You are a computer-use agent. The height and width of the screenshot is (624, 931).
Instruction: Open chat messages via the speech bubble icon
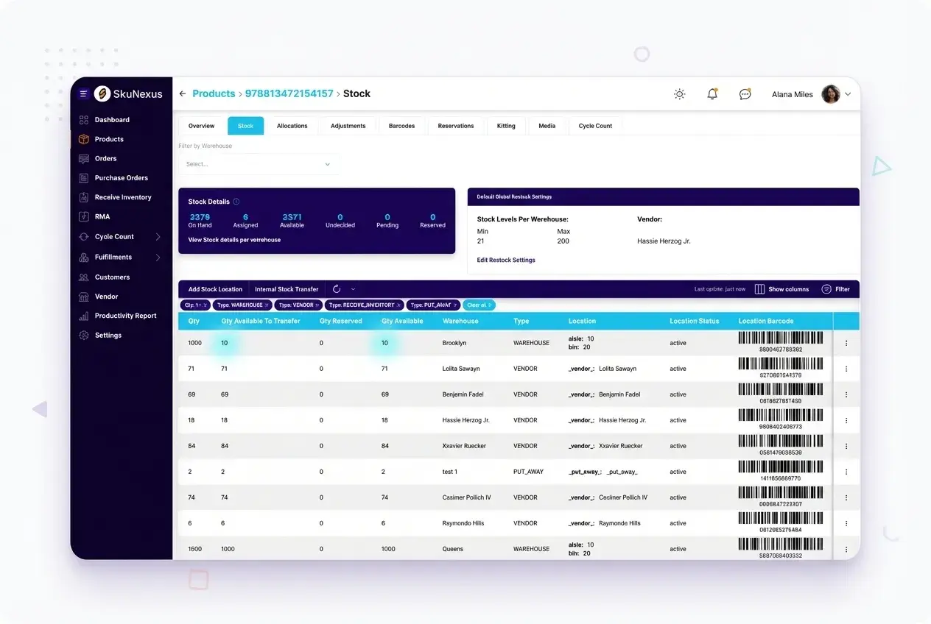click(745, 93)
